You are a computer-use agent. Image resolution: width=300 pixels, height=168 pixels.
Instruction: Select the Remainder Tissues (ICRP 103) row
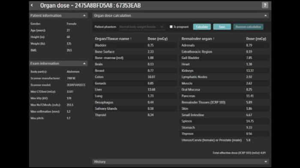pyautogui.click(x=225, y=102)
